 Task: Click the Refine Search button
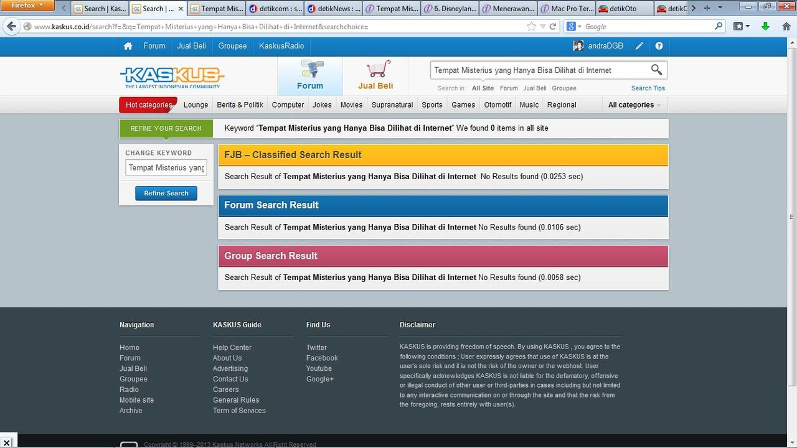tap(166, 194)
